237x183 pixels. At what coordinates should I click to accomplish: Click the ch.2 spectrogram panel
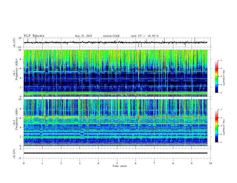click(x=116, y=123)
